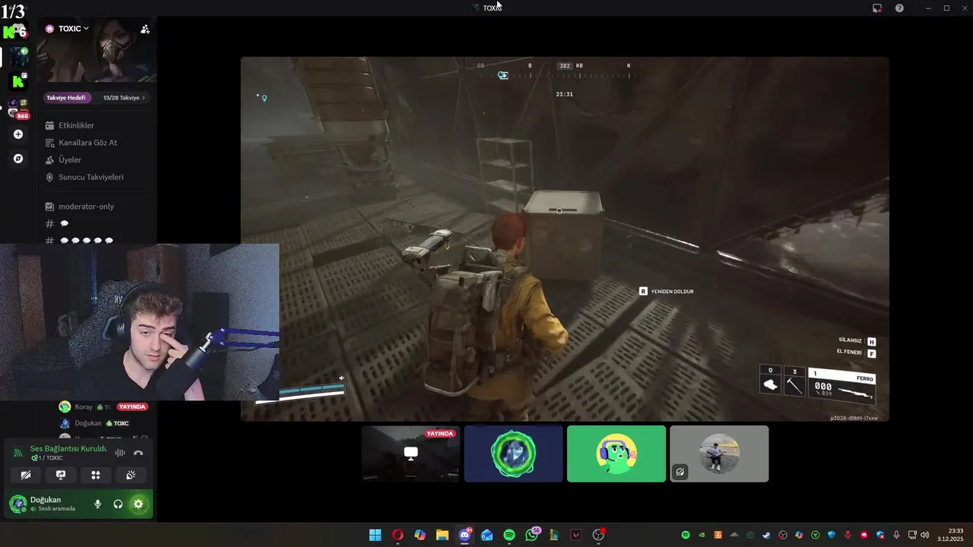Share your screen
This screenshot has width=973, height=547.
tap(61, 475)
